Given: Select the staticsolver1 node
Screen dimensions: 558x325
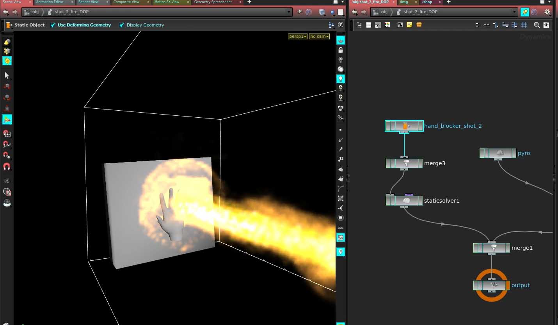Looking at the screenshot, I should pos(406,201).
